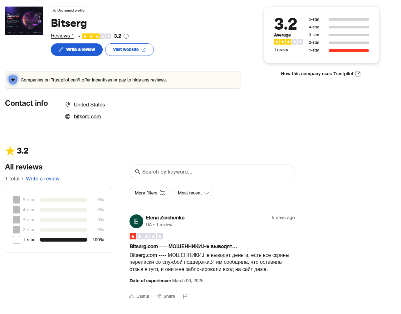Open the Most recent sort dropdown
Image resolution: width=401 pixels, height=314 pixels.
click(193, 193)
